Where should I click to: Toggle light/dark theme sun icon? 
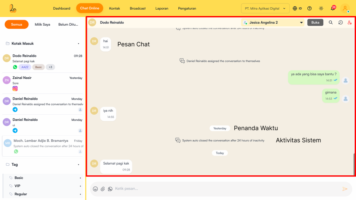(x=321, y=8)
